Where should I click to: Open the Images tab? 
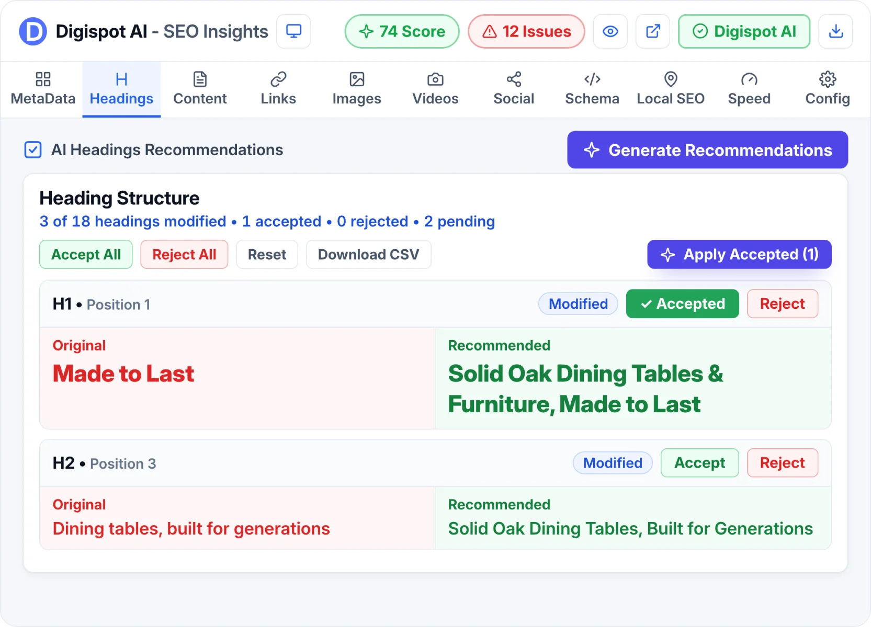pyautogui.click(x=357, y=89)
